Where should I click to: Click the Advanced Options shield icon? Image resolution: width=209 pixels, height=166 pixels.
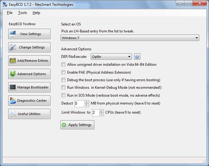[x=13, y=74]
